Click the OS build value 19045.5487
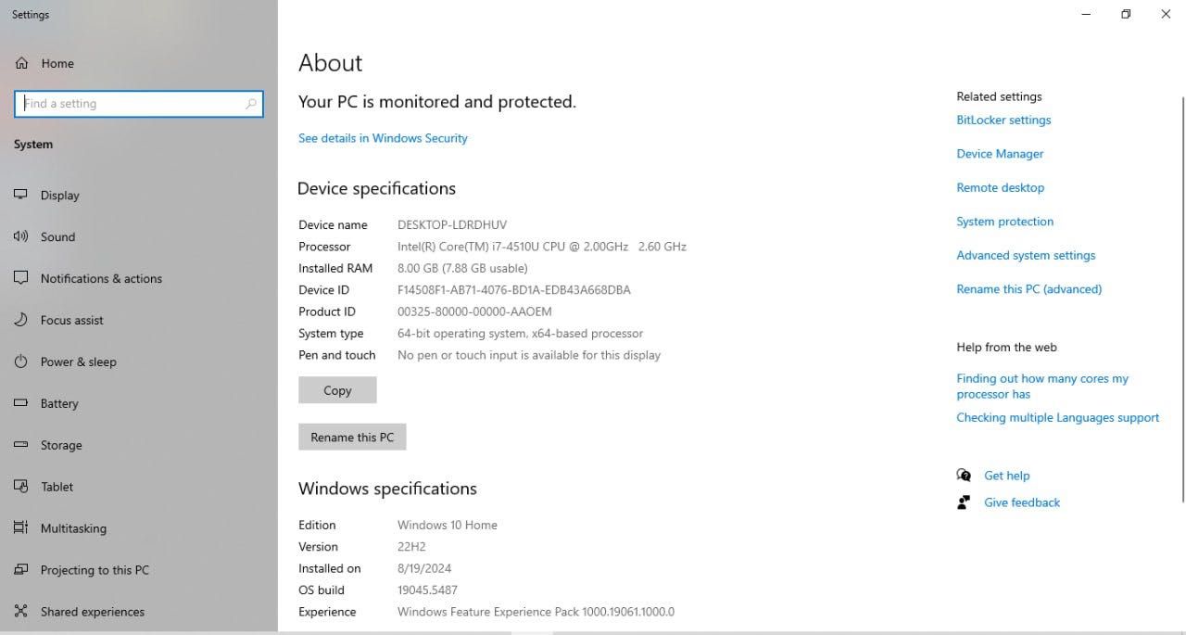 (x=427, y=590)
